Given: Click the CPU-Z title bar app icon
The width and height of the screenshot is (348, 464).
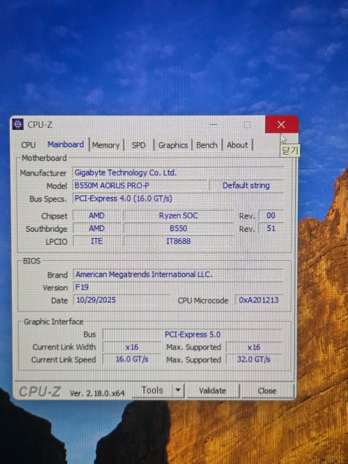Looking at the screenshot, I should pyautogui.click(x=18, y=124).
